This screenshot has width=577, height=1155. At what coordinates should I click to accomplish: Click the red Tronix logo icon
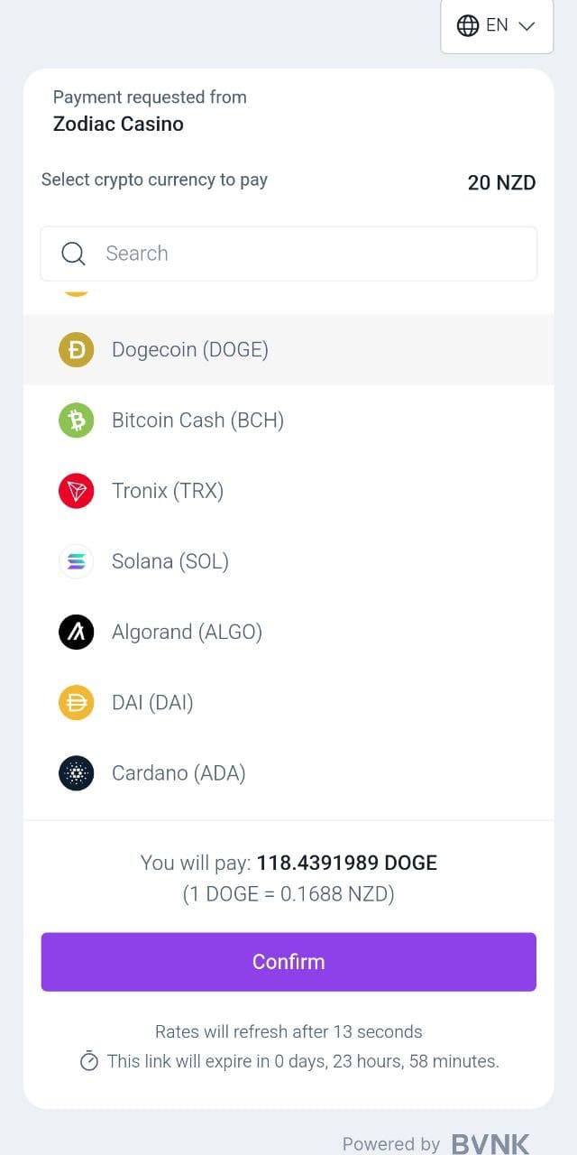click(77, 491)
